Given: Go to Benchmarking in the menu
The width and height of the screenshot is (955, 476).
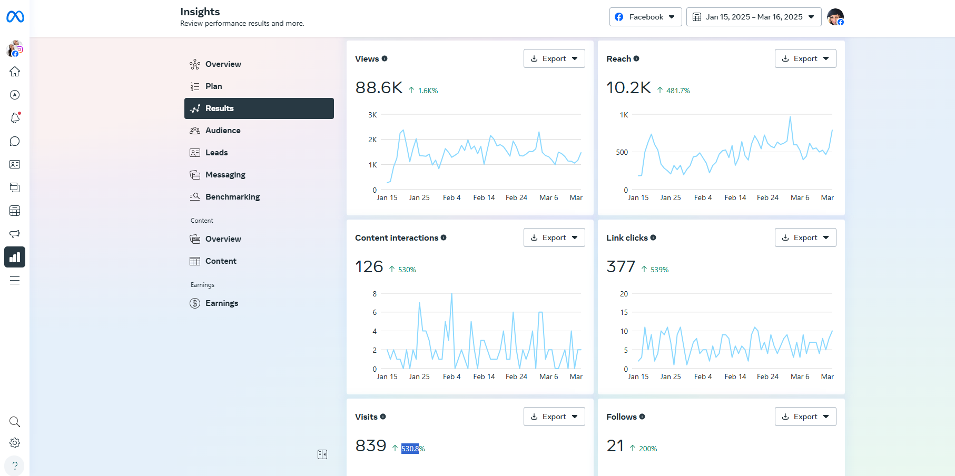Looking at the screenshot, I should [x=232, y=197].
